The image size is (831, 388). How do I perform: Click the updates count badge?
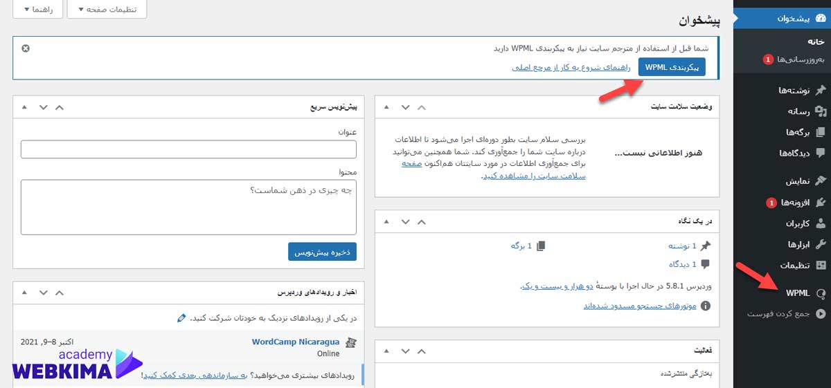[768, 59]
